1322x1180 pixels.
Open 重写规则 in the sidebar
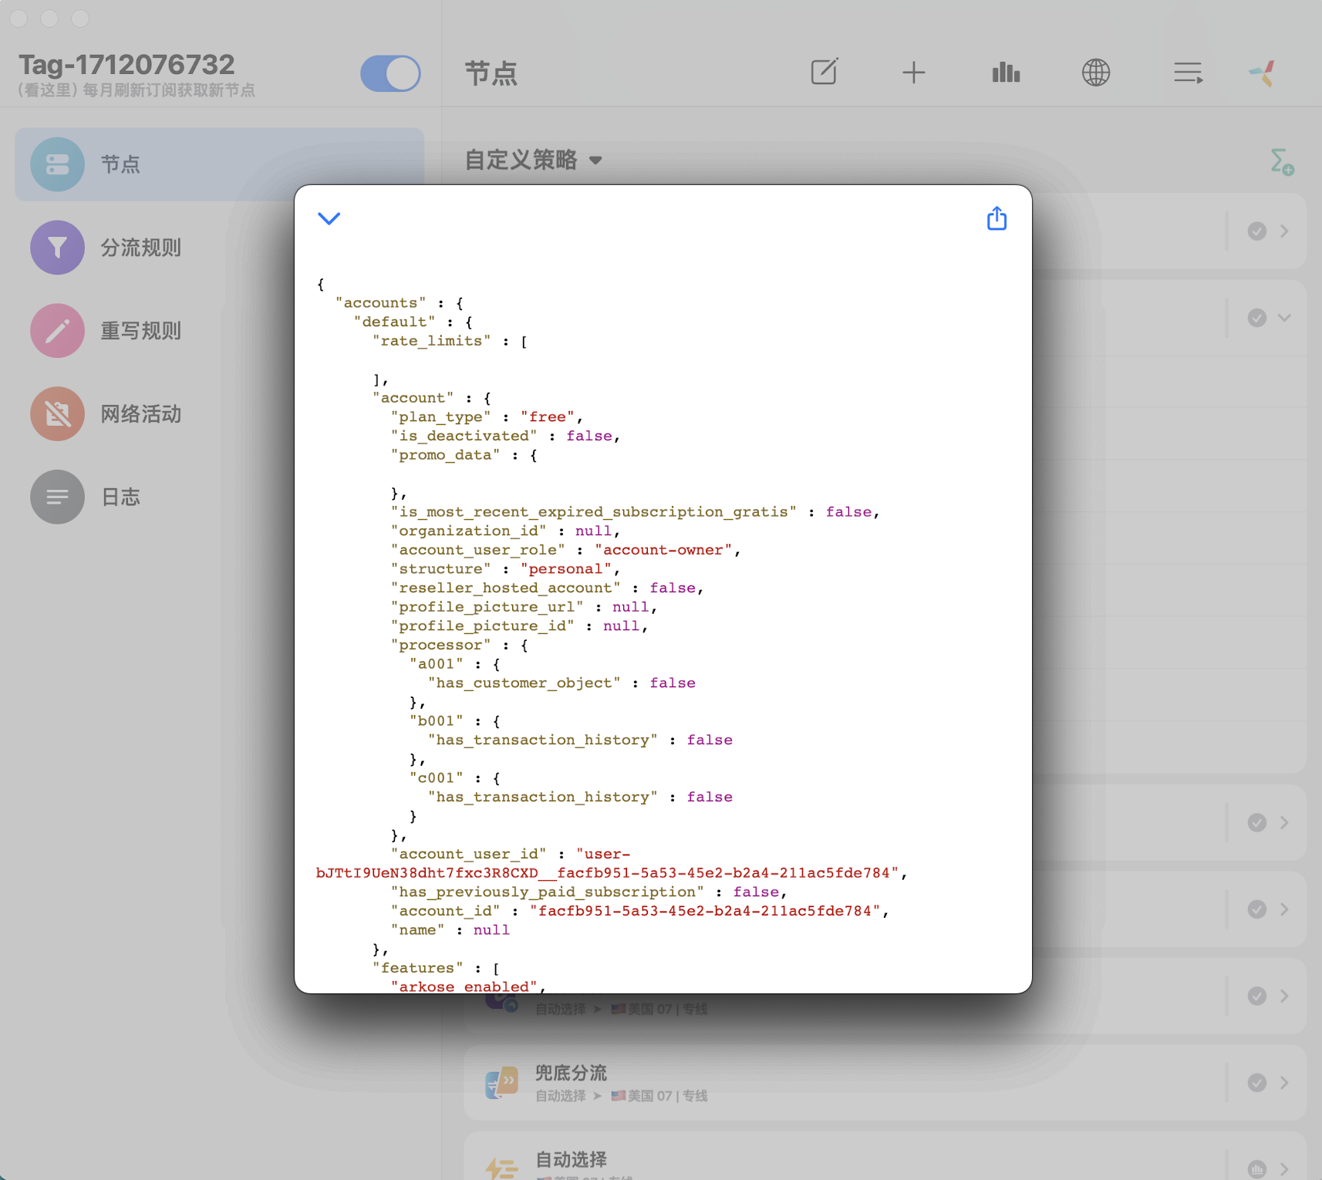[x=141, y=331]
